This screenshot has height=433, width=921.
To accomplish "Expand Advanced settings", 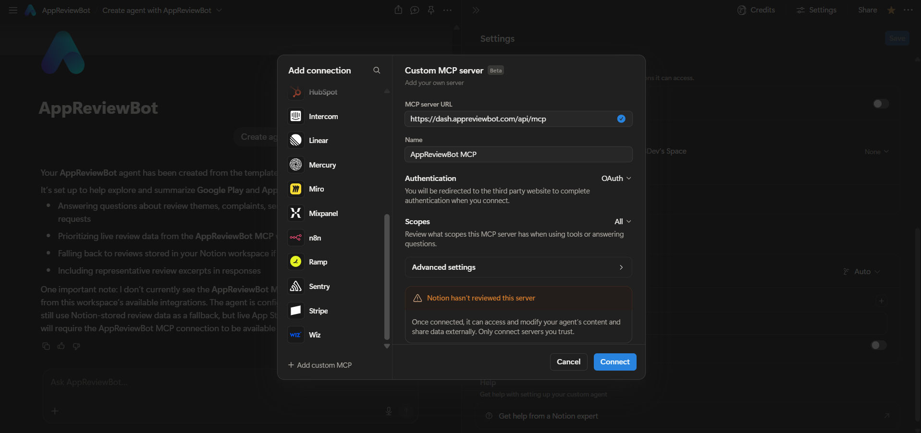I will point(518,267).
